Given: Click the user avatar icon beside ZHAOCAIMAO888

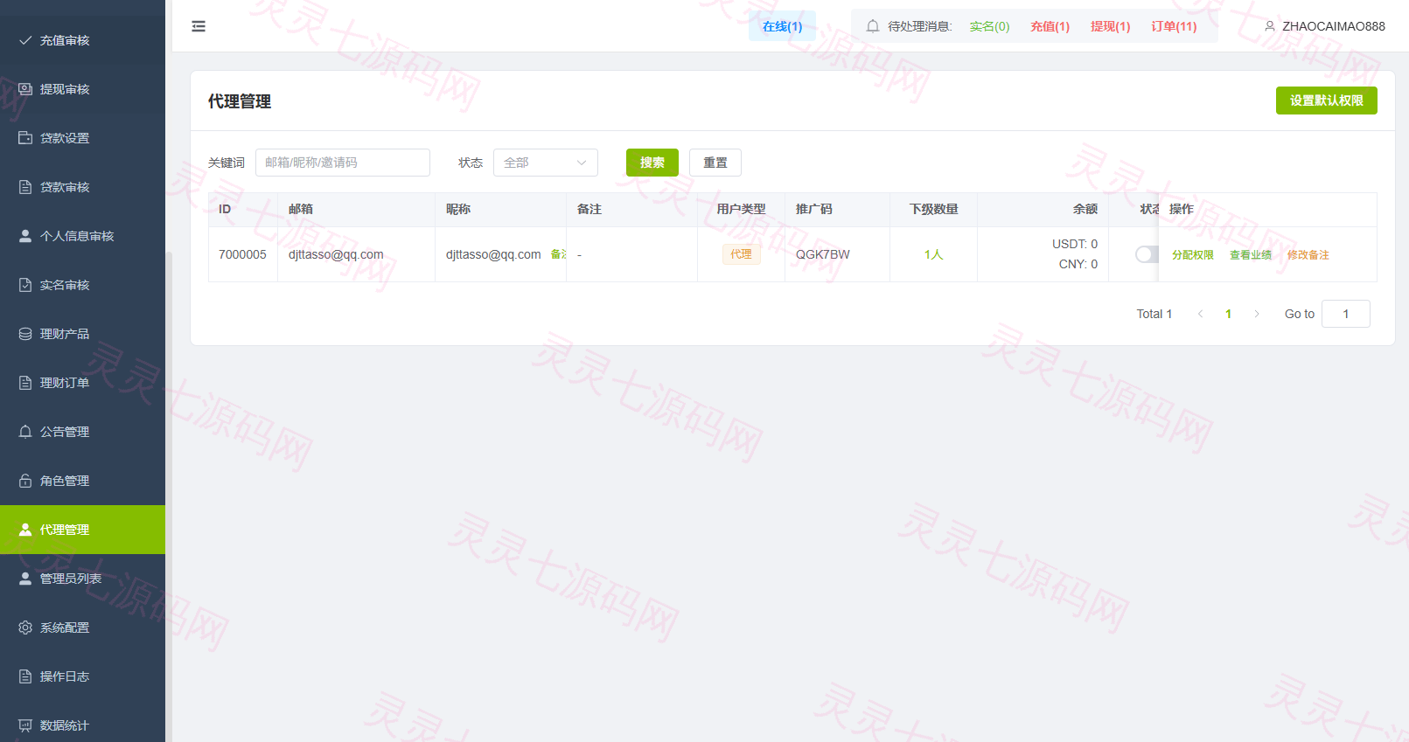Looking at the screenshot, I should tap(1270, 26).
